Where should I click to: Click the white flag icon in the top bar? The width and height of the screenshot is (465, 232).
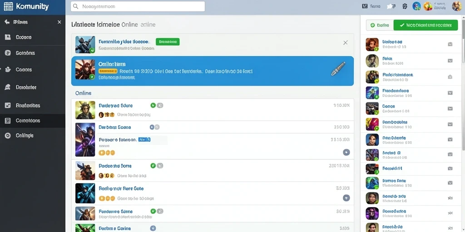tap(391, 6)
